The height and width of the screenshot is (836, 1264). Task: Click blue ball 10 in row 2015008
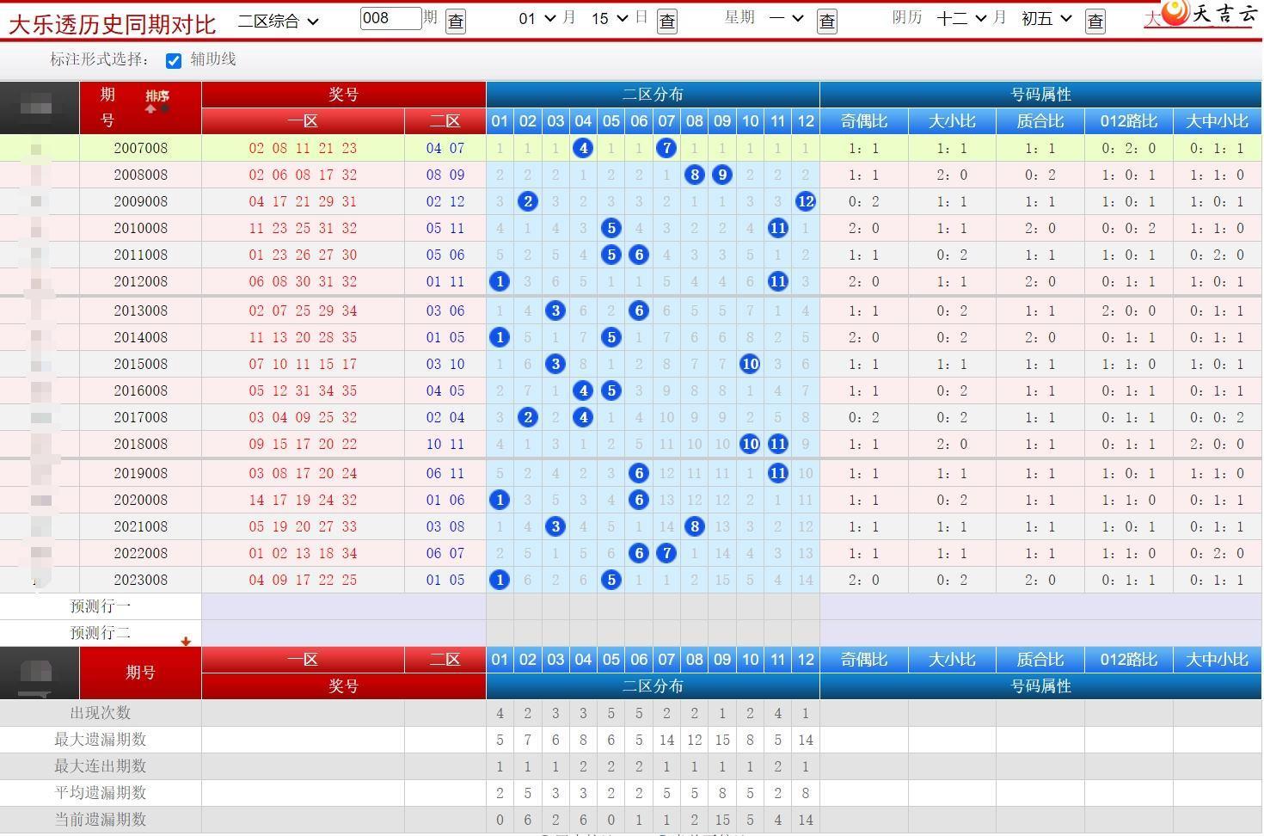(750, 364)
